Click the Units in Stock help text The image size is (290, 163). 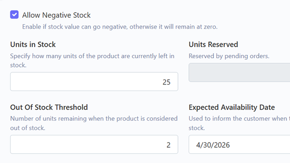click(92, 56)
